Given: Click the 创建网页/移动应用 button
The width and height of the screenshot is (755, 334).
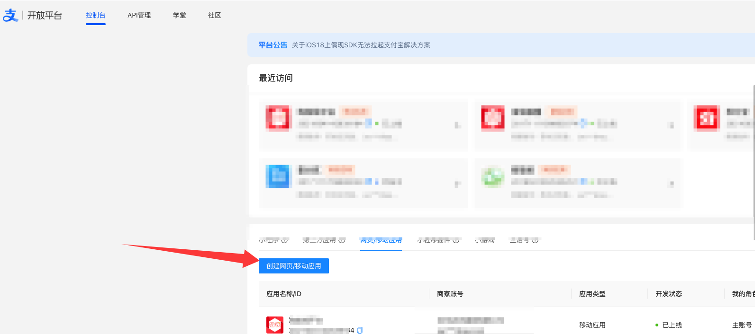Looking at the screenshot, I should (293, 266).
